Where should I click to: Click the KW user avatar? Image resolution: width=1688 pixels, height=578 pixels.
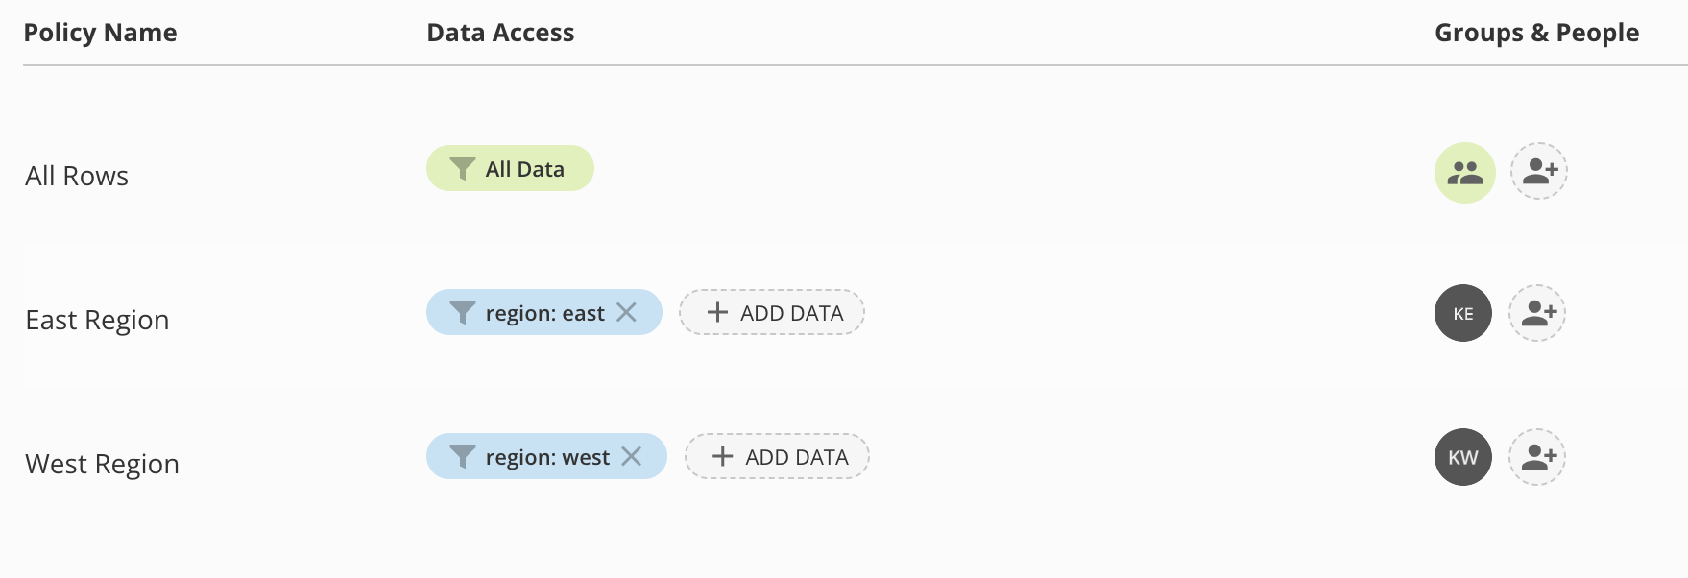click(1463, 457)
